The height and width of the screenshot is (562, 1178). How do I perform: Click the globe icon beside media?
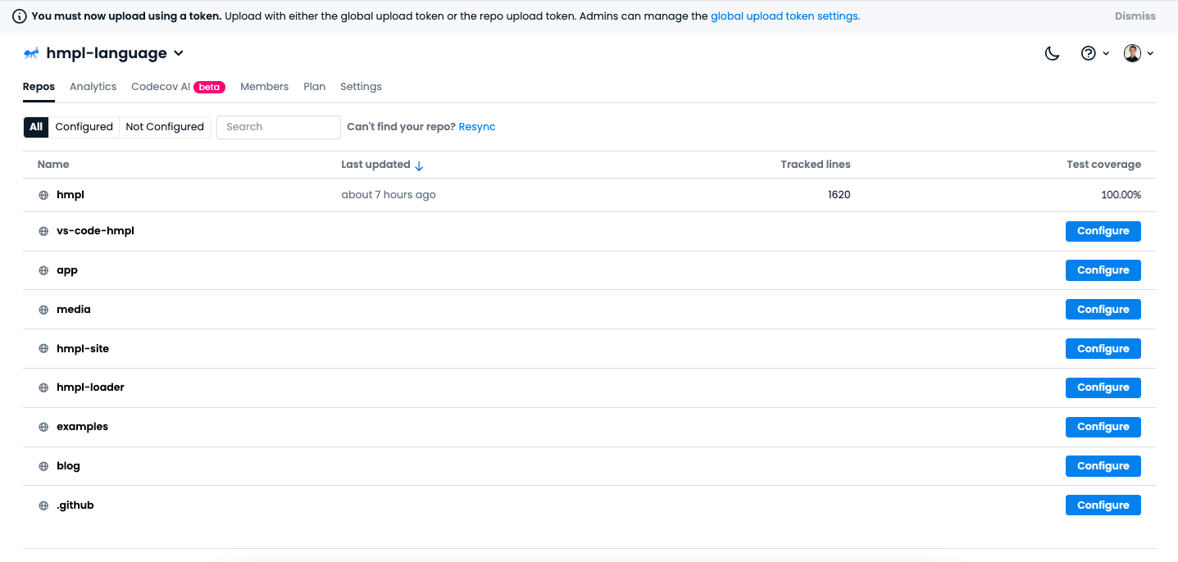43,310
